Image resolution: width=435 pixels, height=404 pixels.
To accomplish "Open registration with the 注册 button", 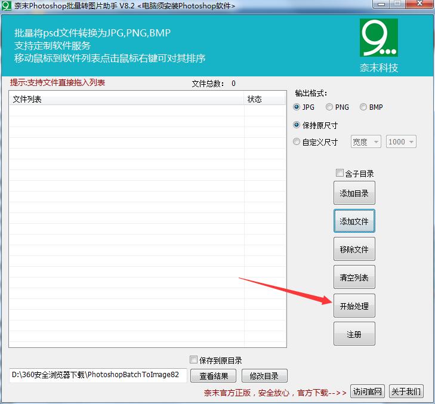I will pos(354,334).
